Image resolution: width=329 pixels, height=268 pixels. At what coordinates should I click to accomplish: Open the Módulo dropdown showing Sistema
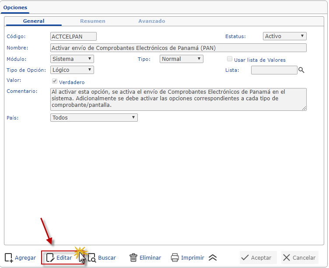(x=72, y=59)
